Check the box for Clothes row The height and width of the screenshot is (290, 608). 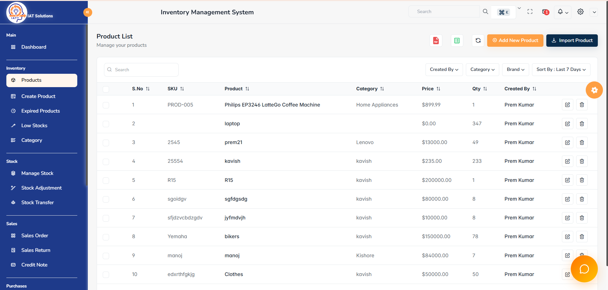click(x=106, y=274)
